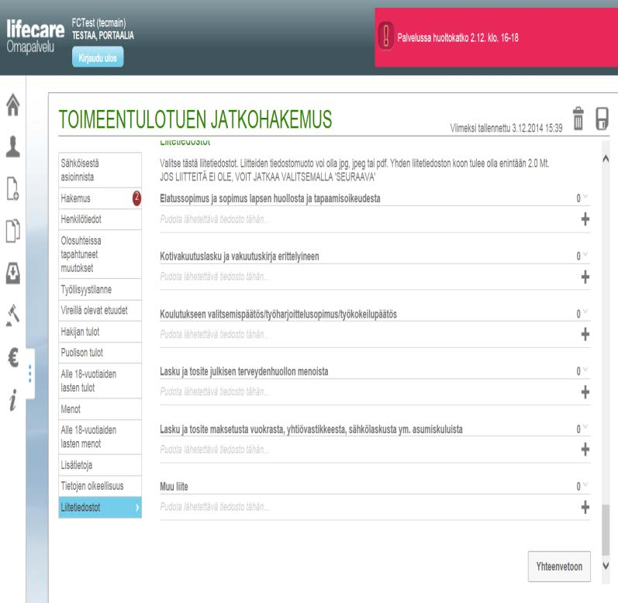Add file to Elatussopimus with plus icon
618x603 pixels.
click(585, 219)
